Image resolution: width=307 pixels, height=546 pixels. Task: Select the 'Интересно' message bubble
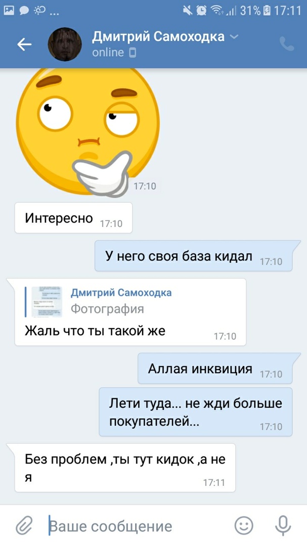(73, 218)
